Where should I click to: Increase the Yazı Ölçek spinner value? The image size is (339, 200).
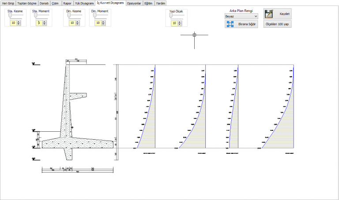pos(180,22)
